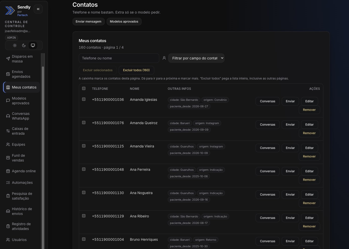Click the Enviar mensagem button
Viewport: 349px width, 249px height.
(89, 22)
